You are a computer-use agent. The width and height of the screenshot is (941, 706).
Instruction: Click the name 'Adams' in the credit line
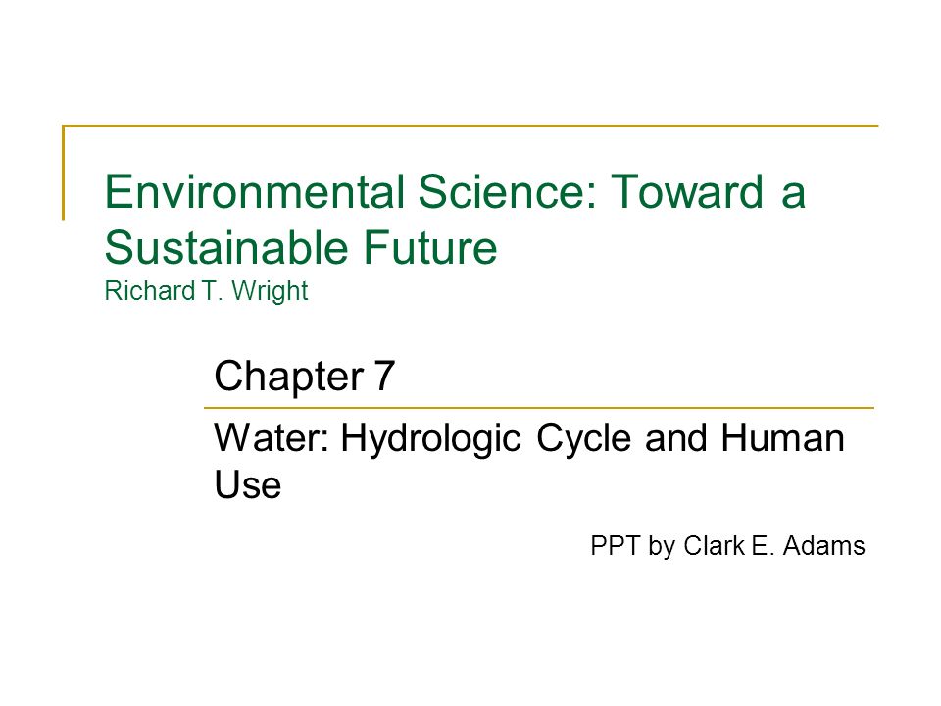pyautogui.click(x=823, y=546)
